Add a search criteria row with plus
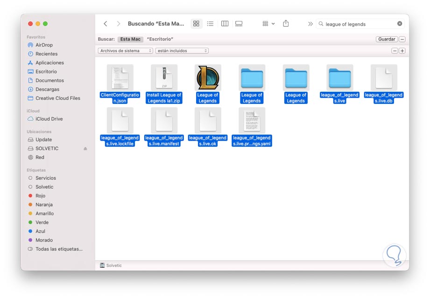430x298 pixels. coord(402,51)
